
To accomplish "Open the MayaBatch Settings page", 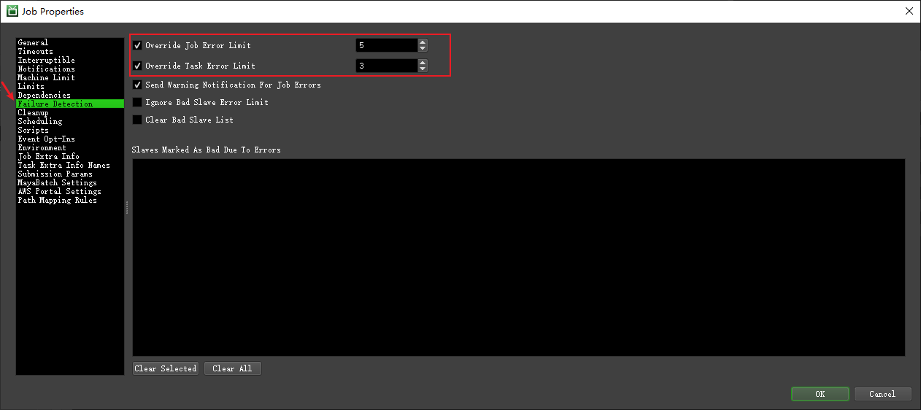I will [x=57, y=183].
